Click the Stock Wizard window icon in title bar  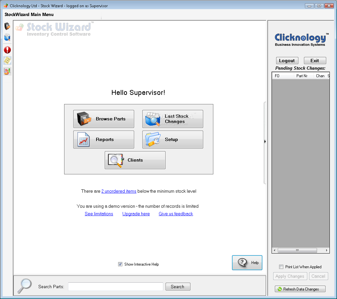pyautogui.click(x=6, y=6)
